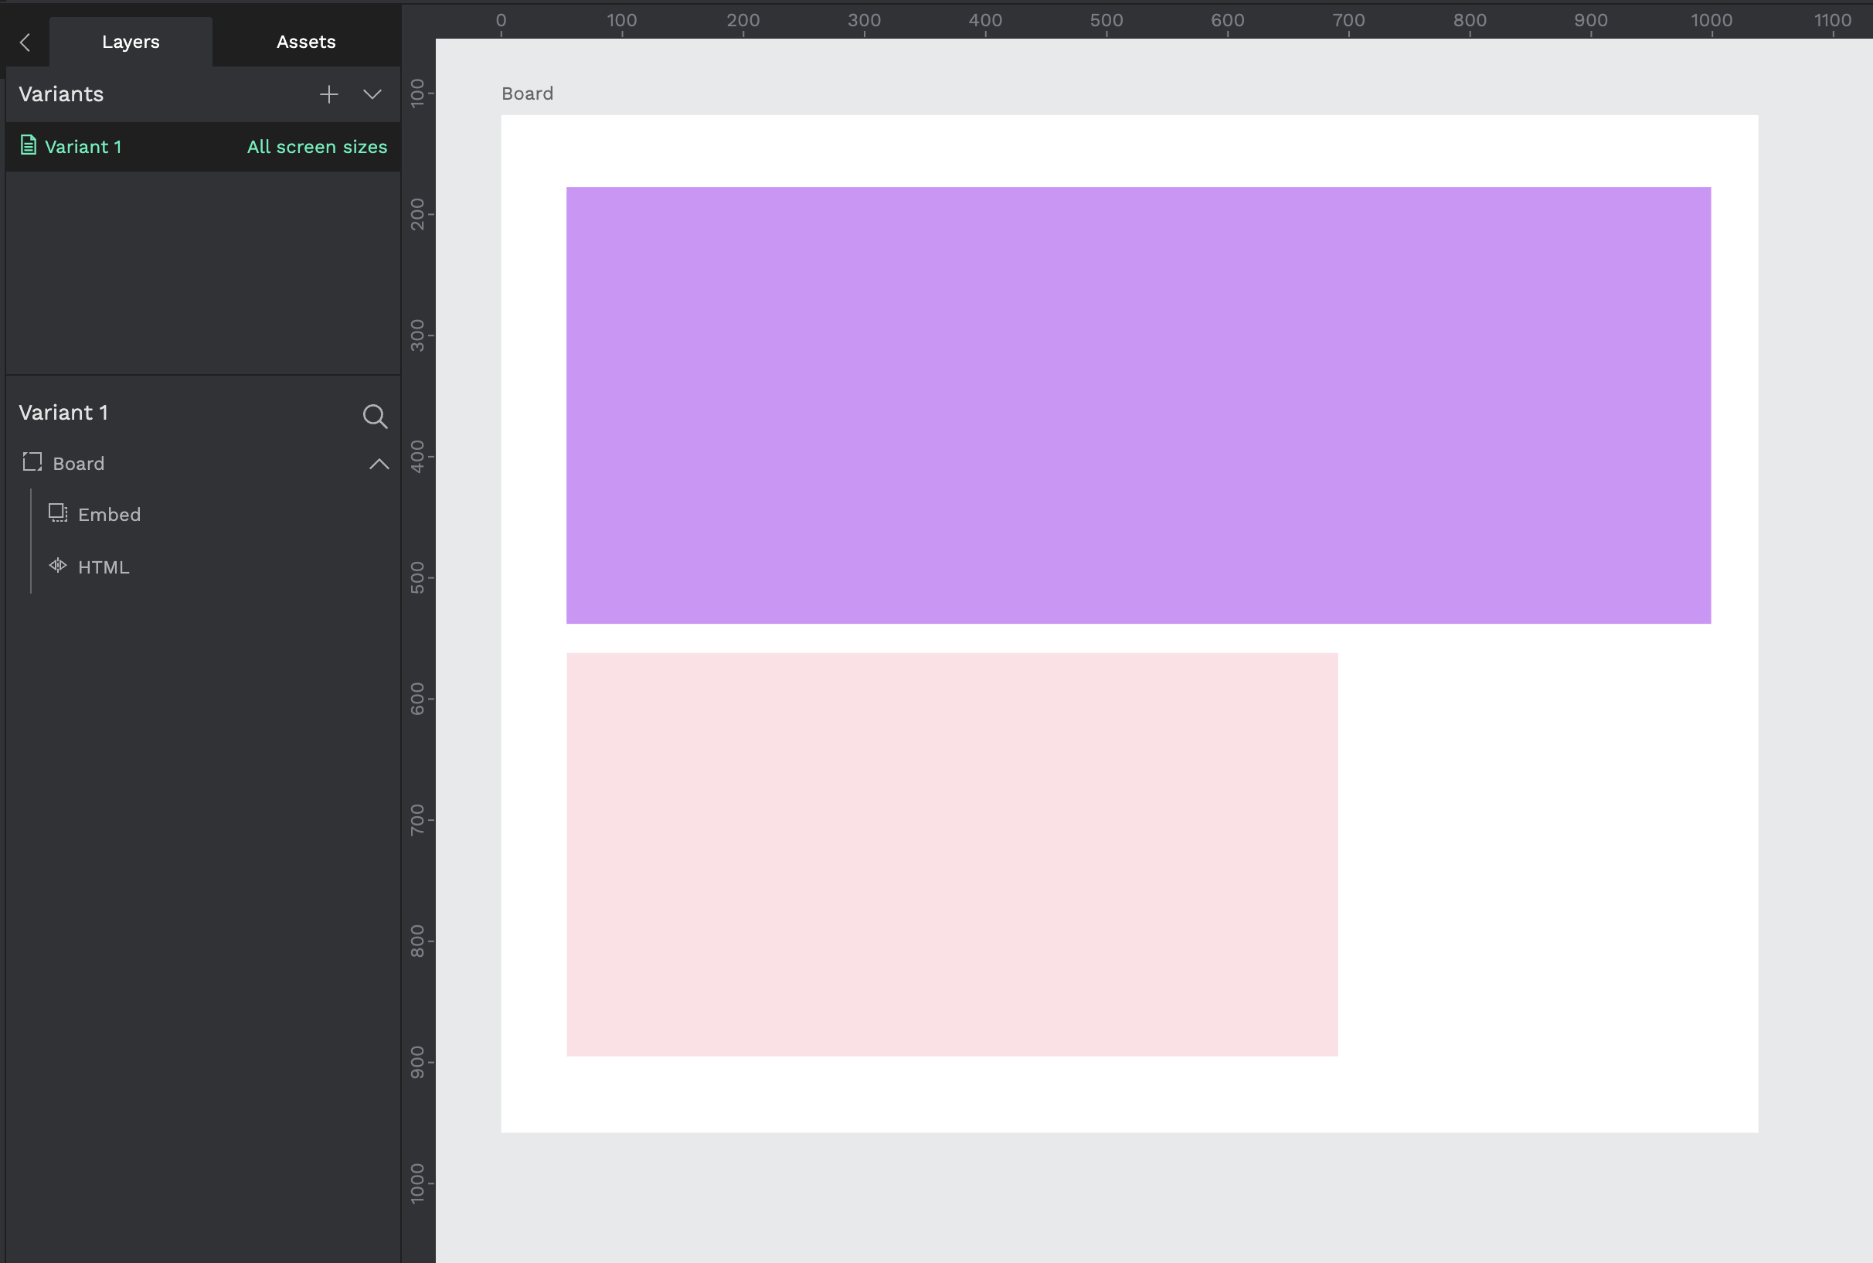The height and width of the screenshot is (1263, 1873).
Task: Click the Board layer frame icon
Action: pyautogui.click(x=32, y=461)
